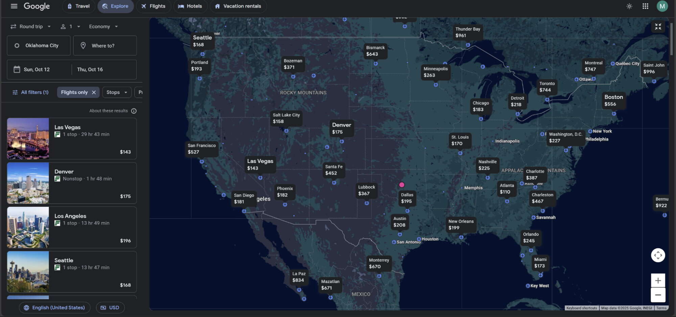Open your Google account avatar
Viewport: 676px width, 317px height.
[x=662, y=6]
